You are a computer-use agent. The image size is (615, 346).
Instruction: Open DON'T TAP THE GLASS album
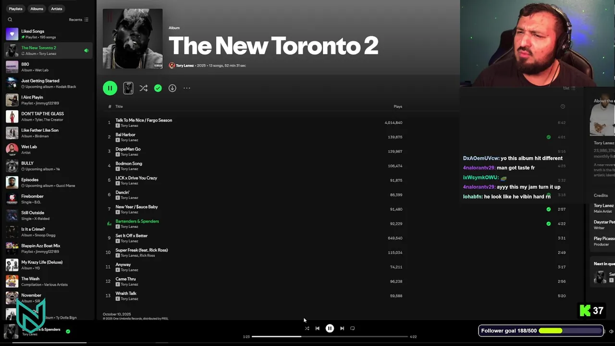(x=48, y=116)
